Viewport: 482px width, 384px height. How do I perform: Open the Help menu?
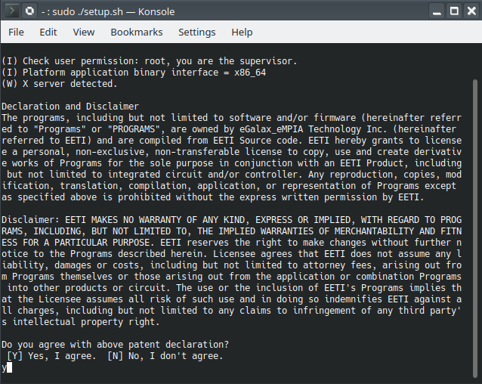tap(242, 33)
